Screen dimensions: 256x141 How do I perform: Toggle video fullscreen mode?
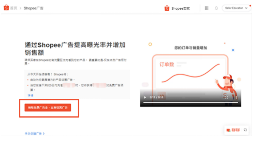[227, 97]
